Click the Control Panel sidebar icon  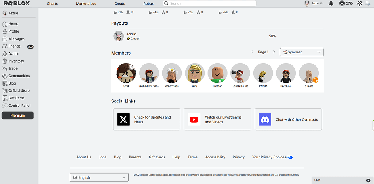tap(4, 105)
